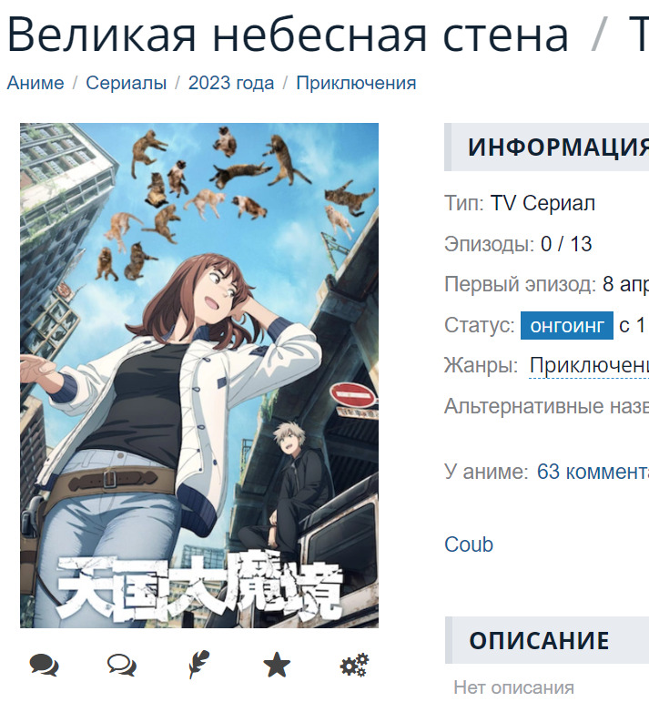Follow the Coub link
Image resolution: width=649 pixels, height=702 pixels.
[x=469, y=544]
